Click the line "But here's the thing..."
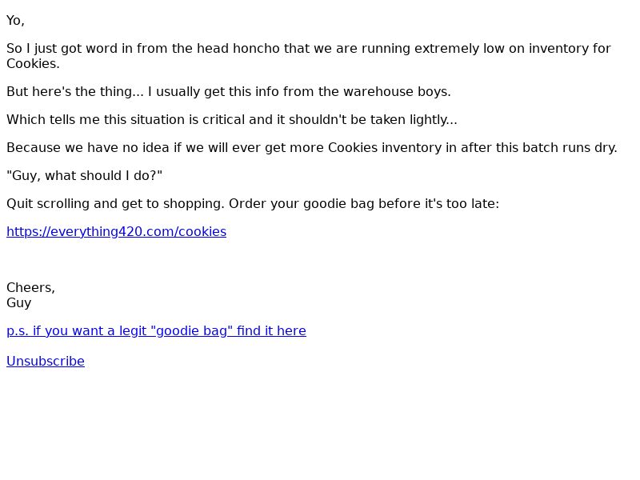640x480 pixels. [x=229, y=91]
